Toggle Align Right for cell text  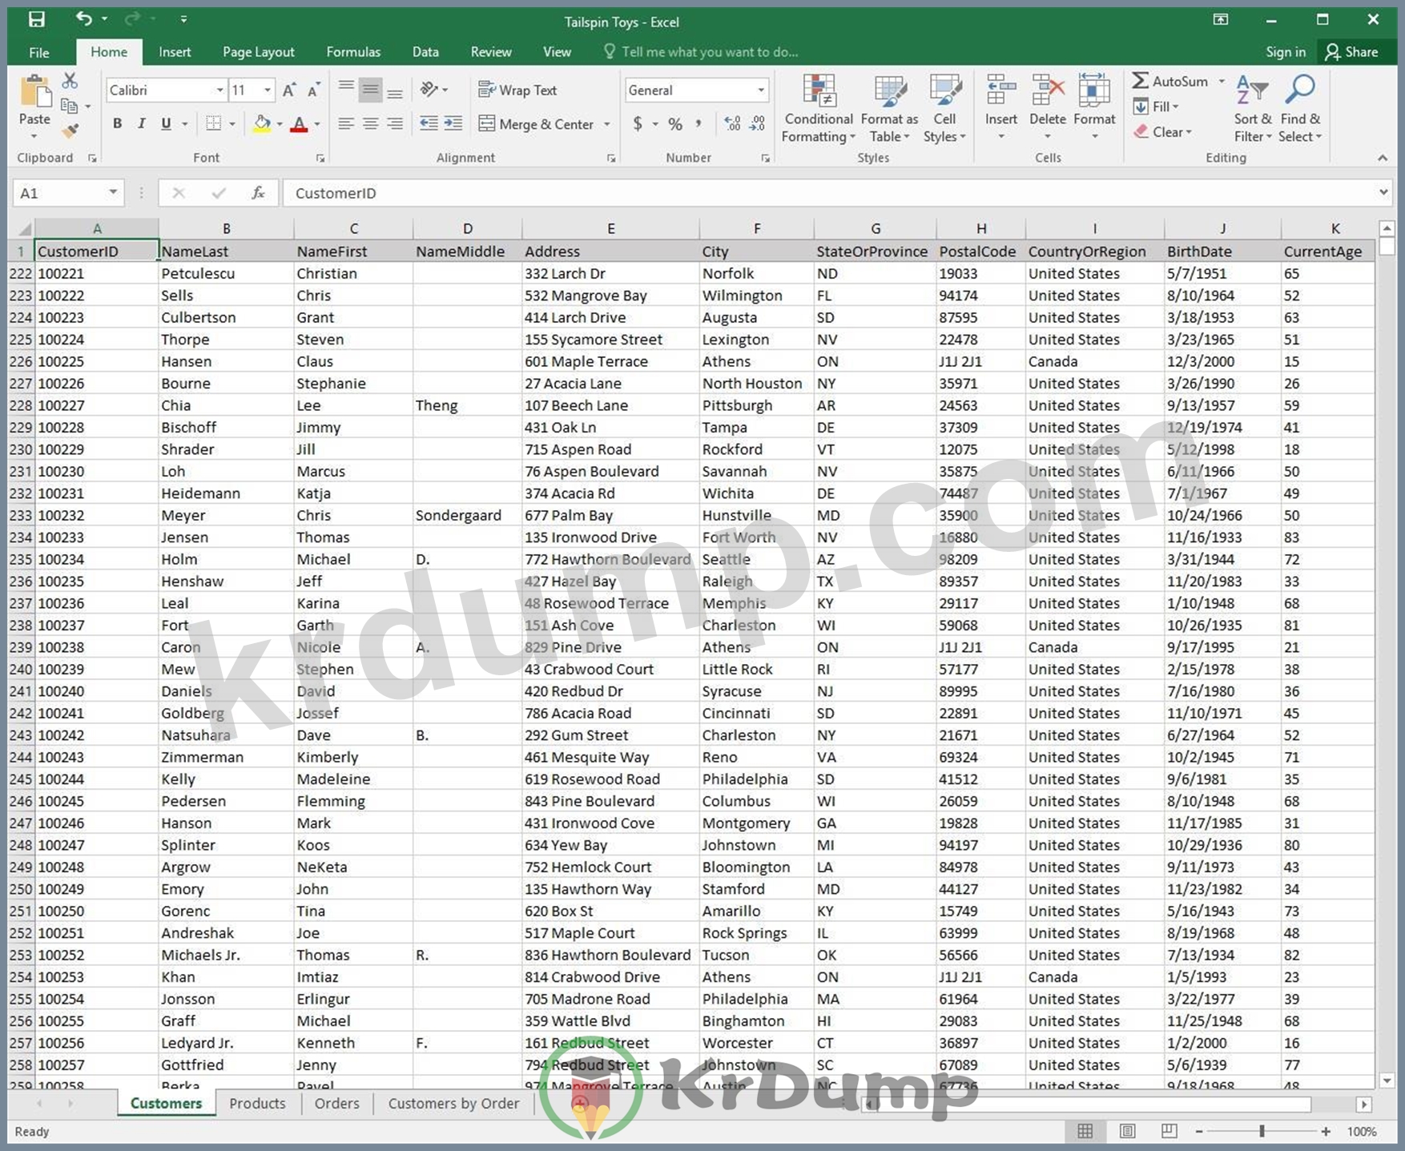(395, 123)
